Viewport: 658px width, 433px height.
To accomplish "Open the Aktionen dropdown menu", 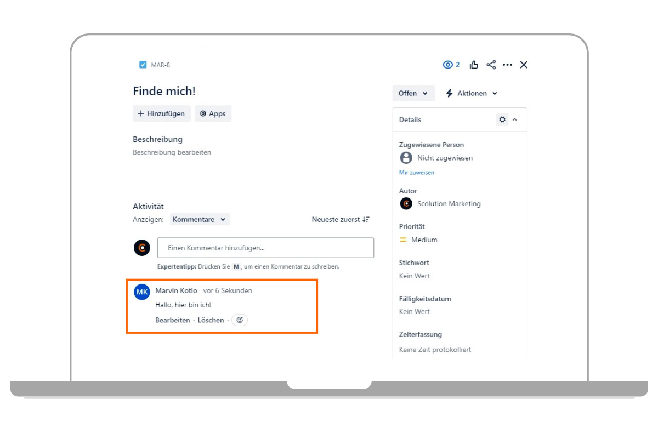I will pyautogui.click(x=472, y=93).
